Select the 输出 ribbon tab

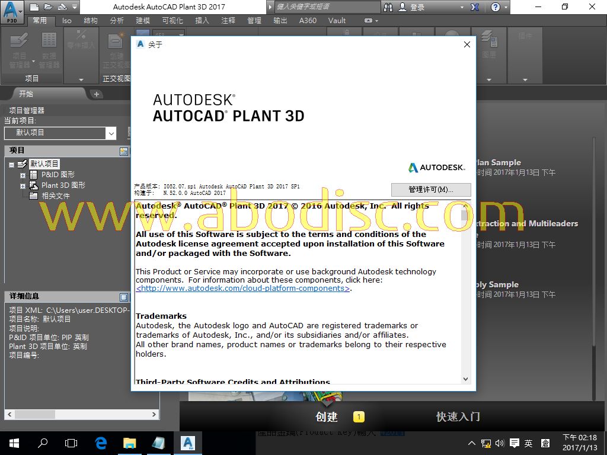280,21
